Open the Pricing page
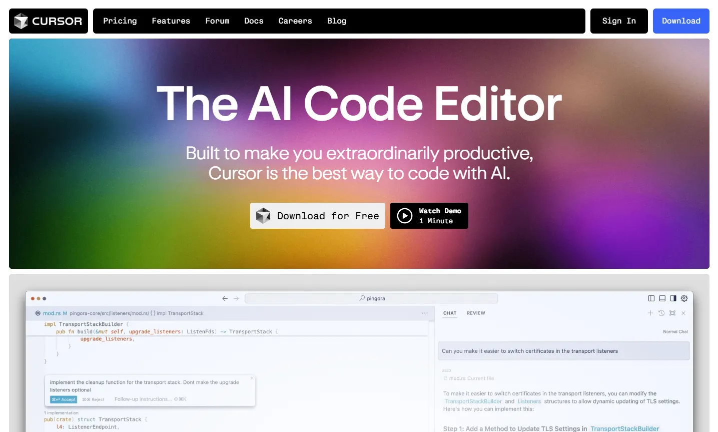Image resolution: width=718 pixels, height=432 pixels. pos(120,21)
